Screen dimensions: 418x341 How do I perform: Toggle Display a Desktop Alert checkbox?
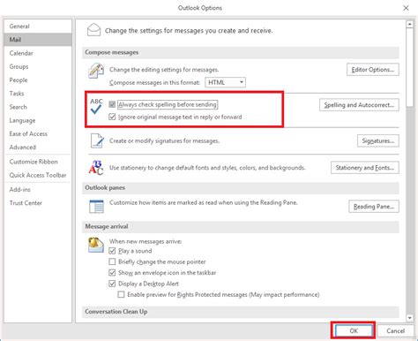[112, 284]
